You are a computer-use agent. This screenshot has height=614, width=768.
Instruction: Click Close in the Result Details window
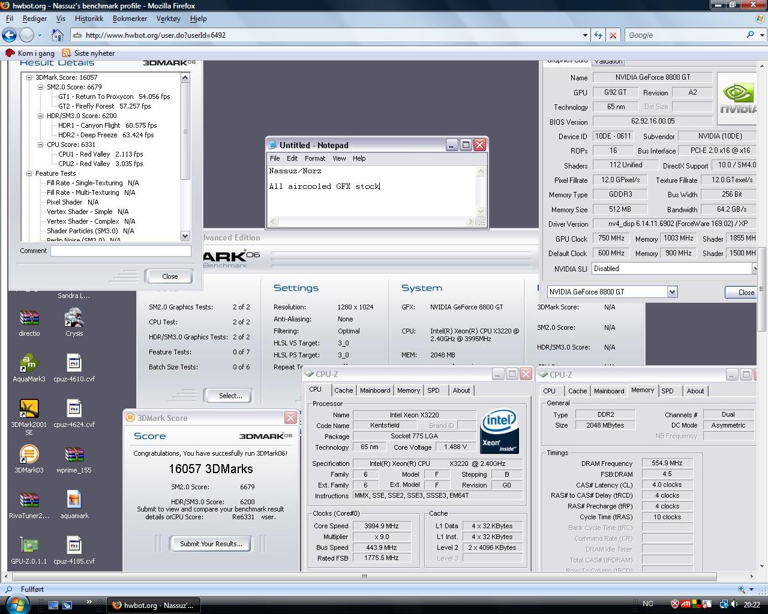(x=170, y=276)
